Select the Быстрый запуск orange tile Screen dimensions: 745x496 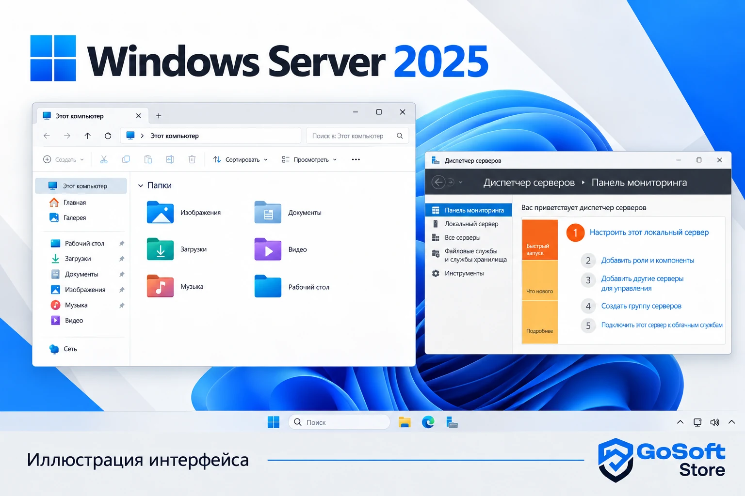[x=540, y=240]
